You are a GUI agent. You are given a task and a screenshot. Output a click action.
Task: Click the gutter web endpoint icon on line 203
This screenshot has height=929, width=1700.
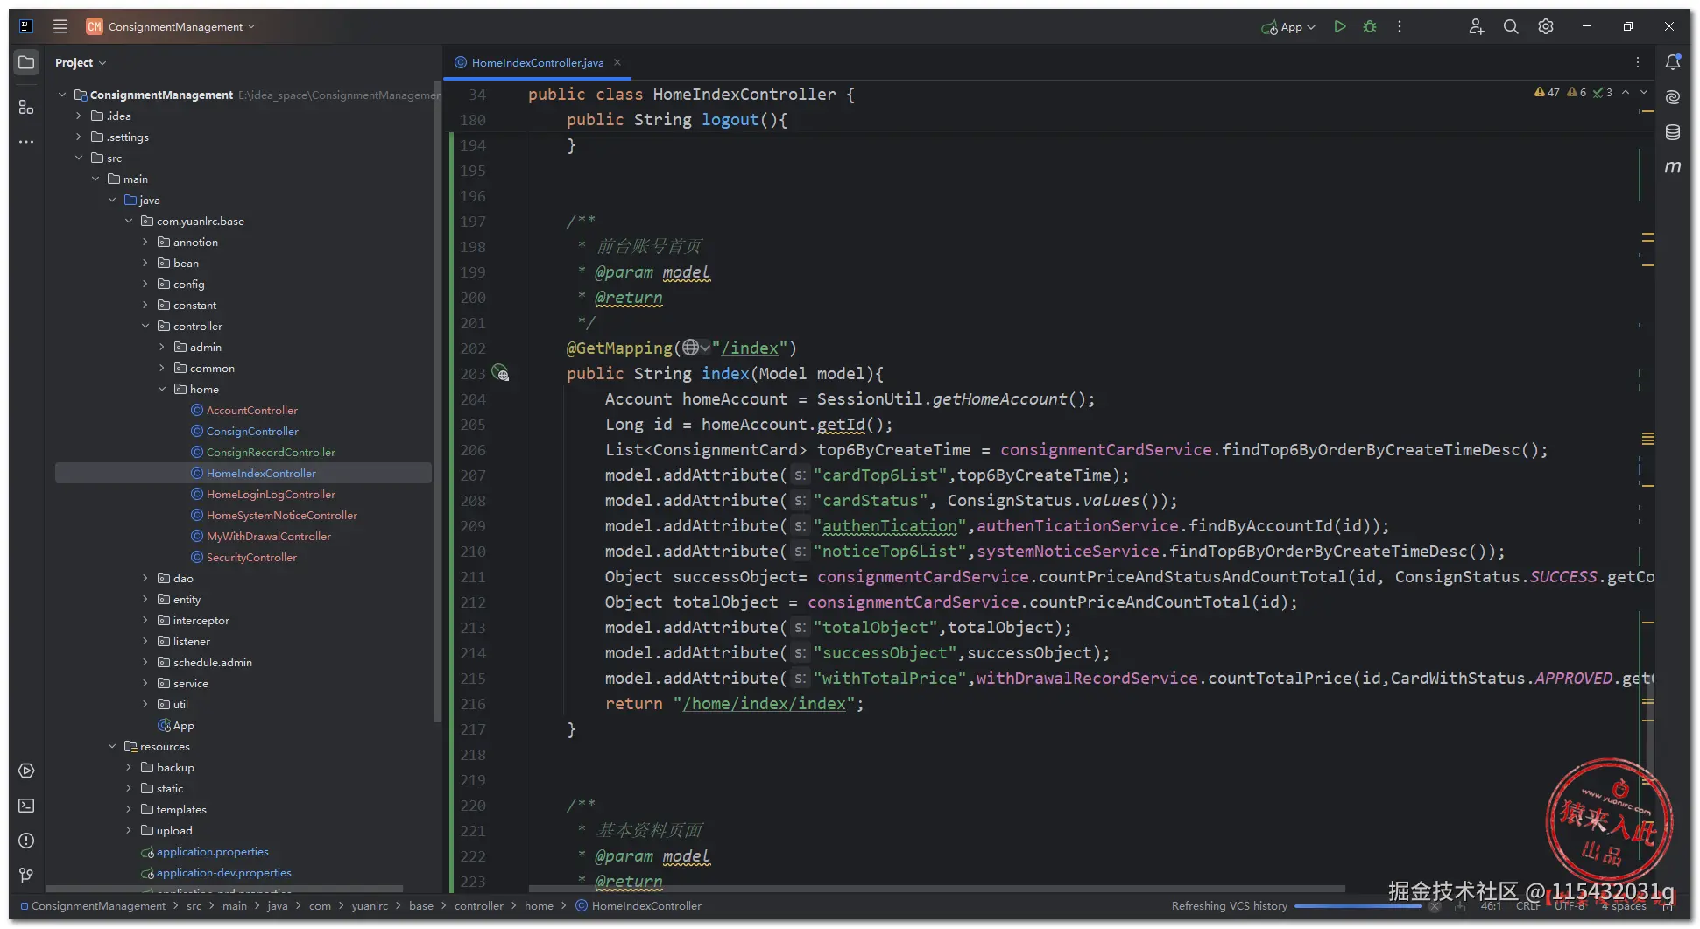coord(500,373)
